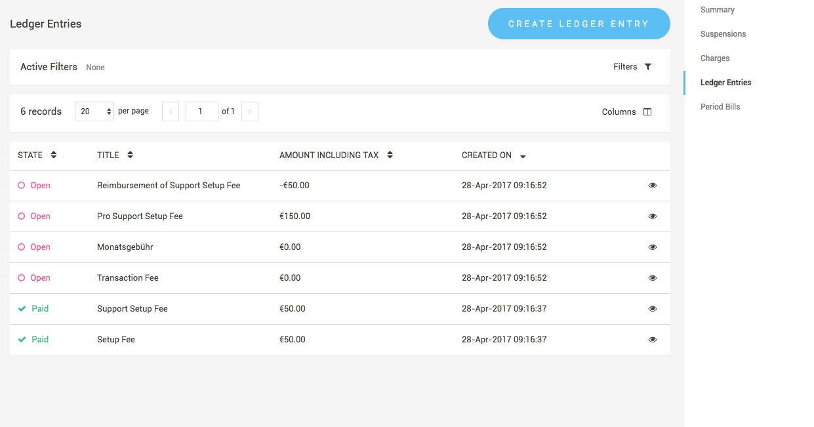Open the Summary sidebar link
The height and width of the screenshot is (427, 814).
(717, 9)
